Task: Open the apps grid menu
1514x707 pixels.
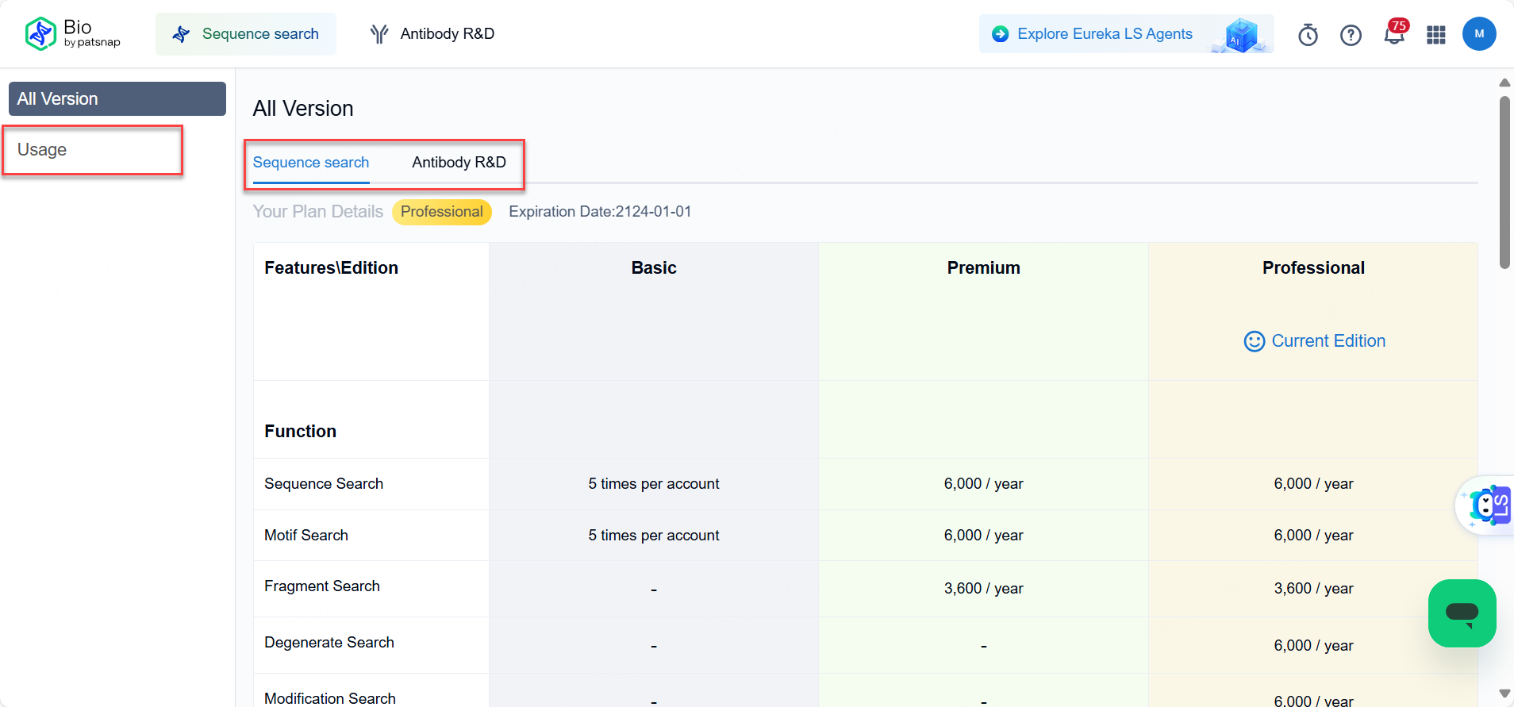Action: 1436,35
